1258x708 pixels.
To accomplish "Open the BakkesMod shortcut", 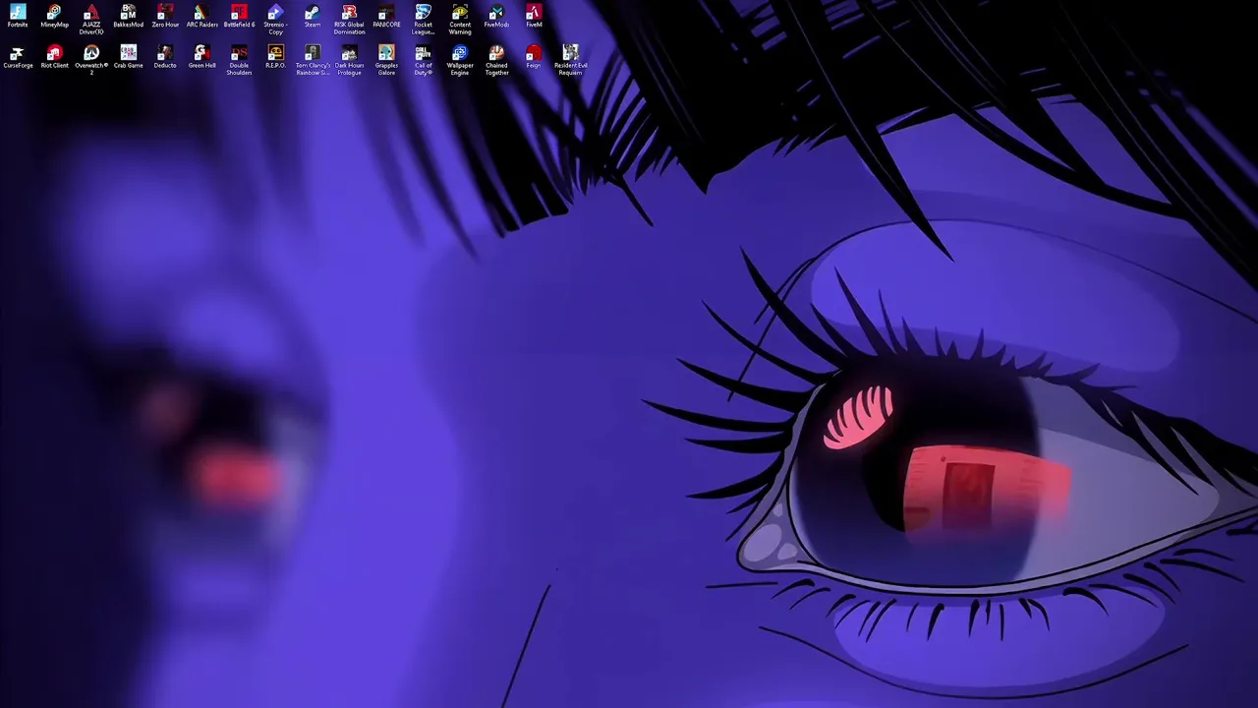I will 128,17.
